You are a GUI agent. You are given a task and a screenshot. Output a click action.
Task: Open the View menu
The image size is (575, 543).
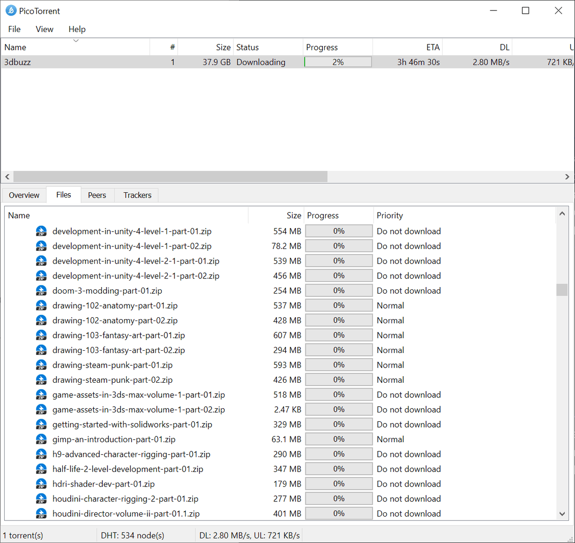click(x=44, y=29)
